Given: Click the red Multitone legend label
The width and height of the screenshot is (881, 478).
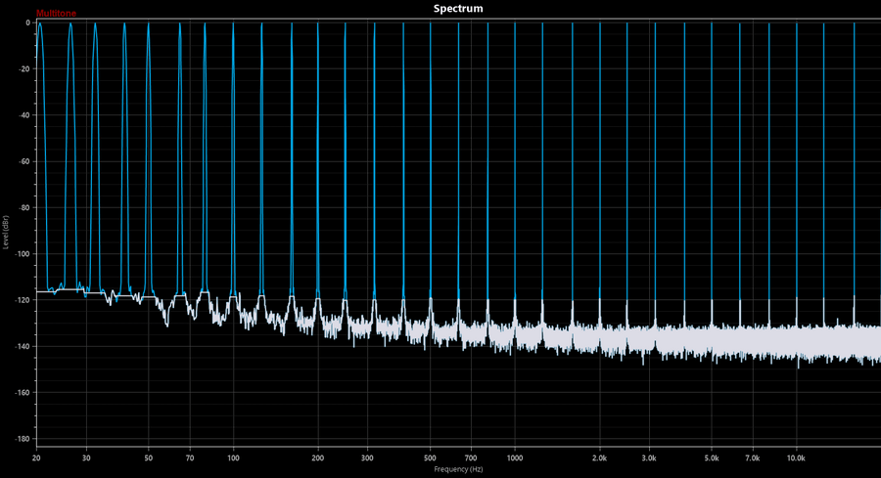Looking at the screenshot, I should pos(56,14).
